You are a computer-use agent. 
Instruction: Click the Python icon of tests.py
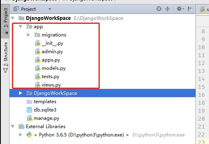tap(38, 77)
